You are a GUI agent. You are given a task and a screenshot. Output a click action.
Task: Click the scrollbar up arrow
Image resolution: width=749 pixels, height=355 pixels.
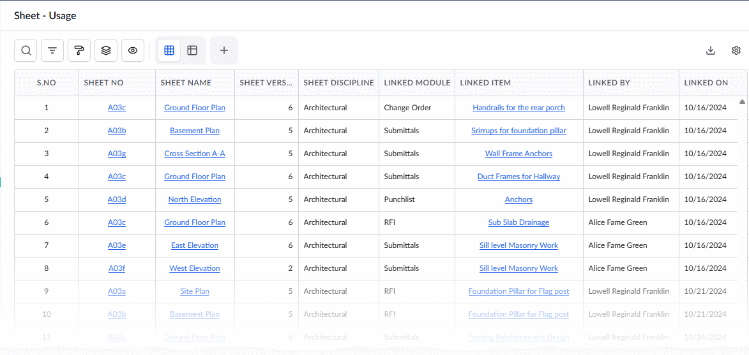click(742, 101)
